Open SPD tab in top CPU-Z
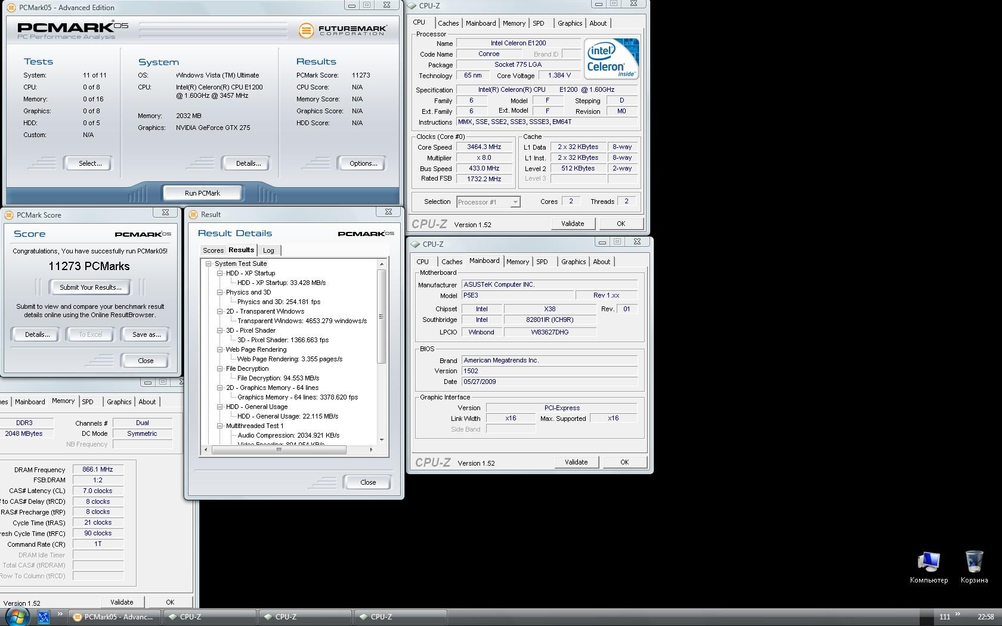The image size is (1002, 626). tap(539, 23)
